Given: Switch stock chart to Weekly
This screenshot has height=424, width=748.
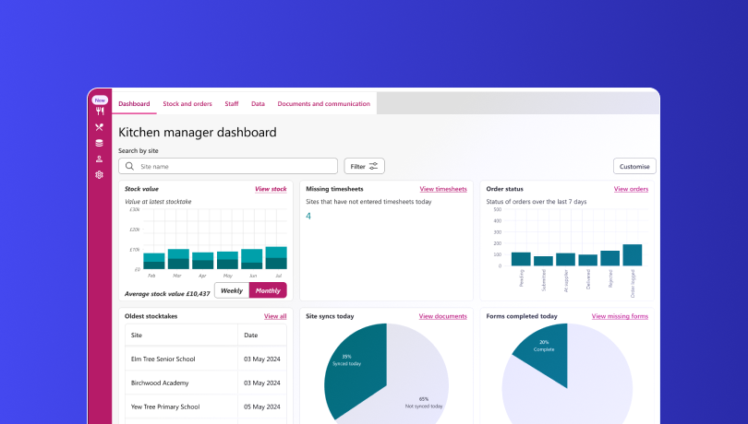Looking at the screenshot, I should [232, 290].
